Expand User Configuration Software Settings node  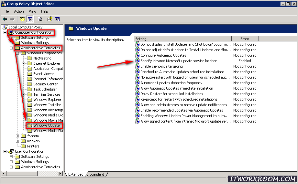[11, 157]
